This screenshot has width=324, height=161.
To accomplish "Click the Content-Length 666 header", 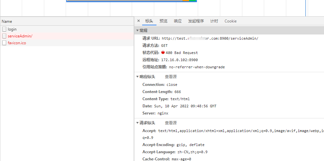I will (162, 92).
